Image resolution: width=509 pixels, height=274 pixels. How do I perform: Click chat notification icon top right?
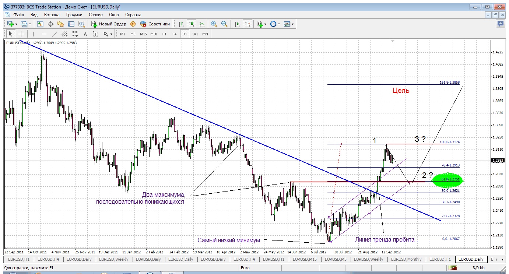coord(501,24)
